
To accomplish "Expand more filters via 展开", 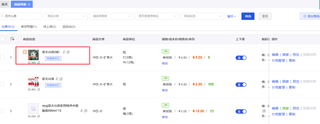I will [x=232, y=17].
